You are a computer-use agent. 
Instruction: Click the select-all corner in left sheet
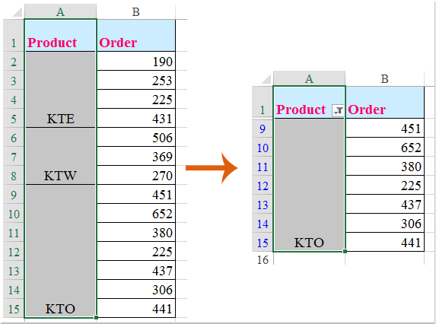pos(14,12)
